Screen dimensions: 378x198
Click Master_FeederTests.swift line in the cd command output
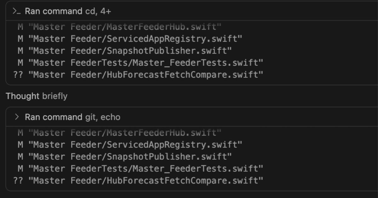click(140, 63)
